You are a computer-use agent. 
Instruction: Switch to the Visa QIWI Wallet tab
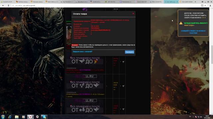(x=186, y=2)
